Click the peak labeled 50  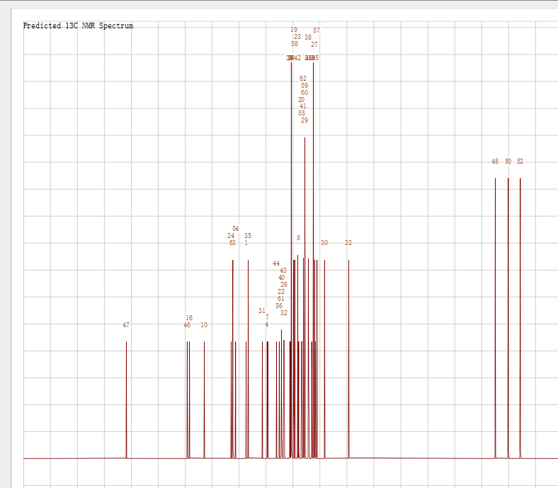508,161
